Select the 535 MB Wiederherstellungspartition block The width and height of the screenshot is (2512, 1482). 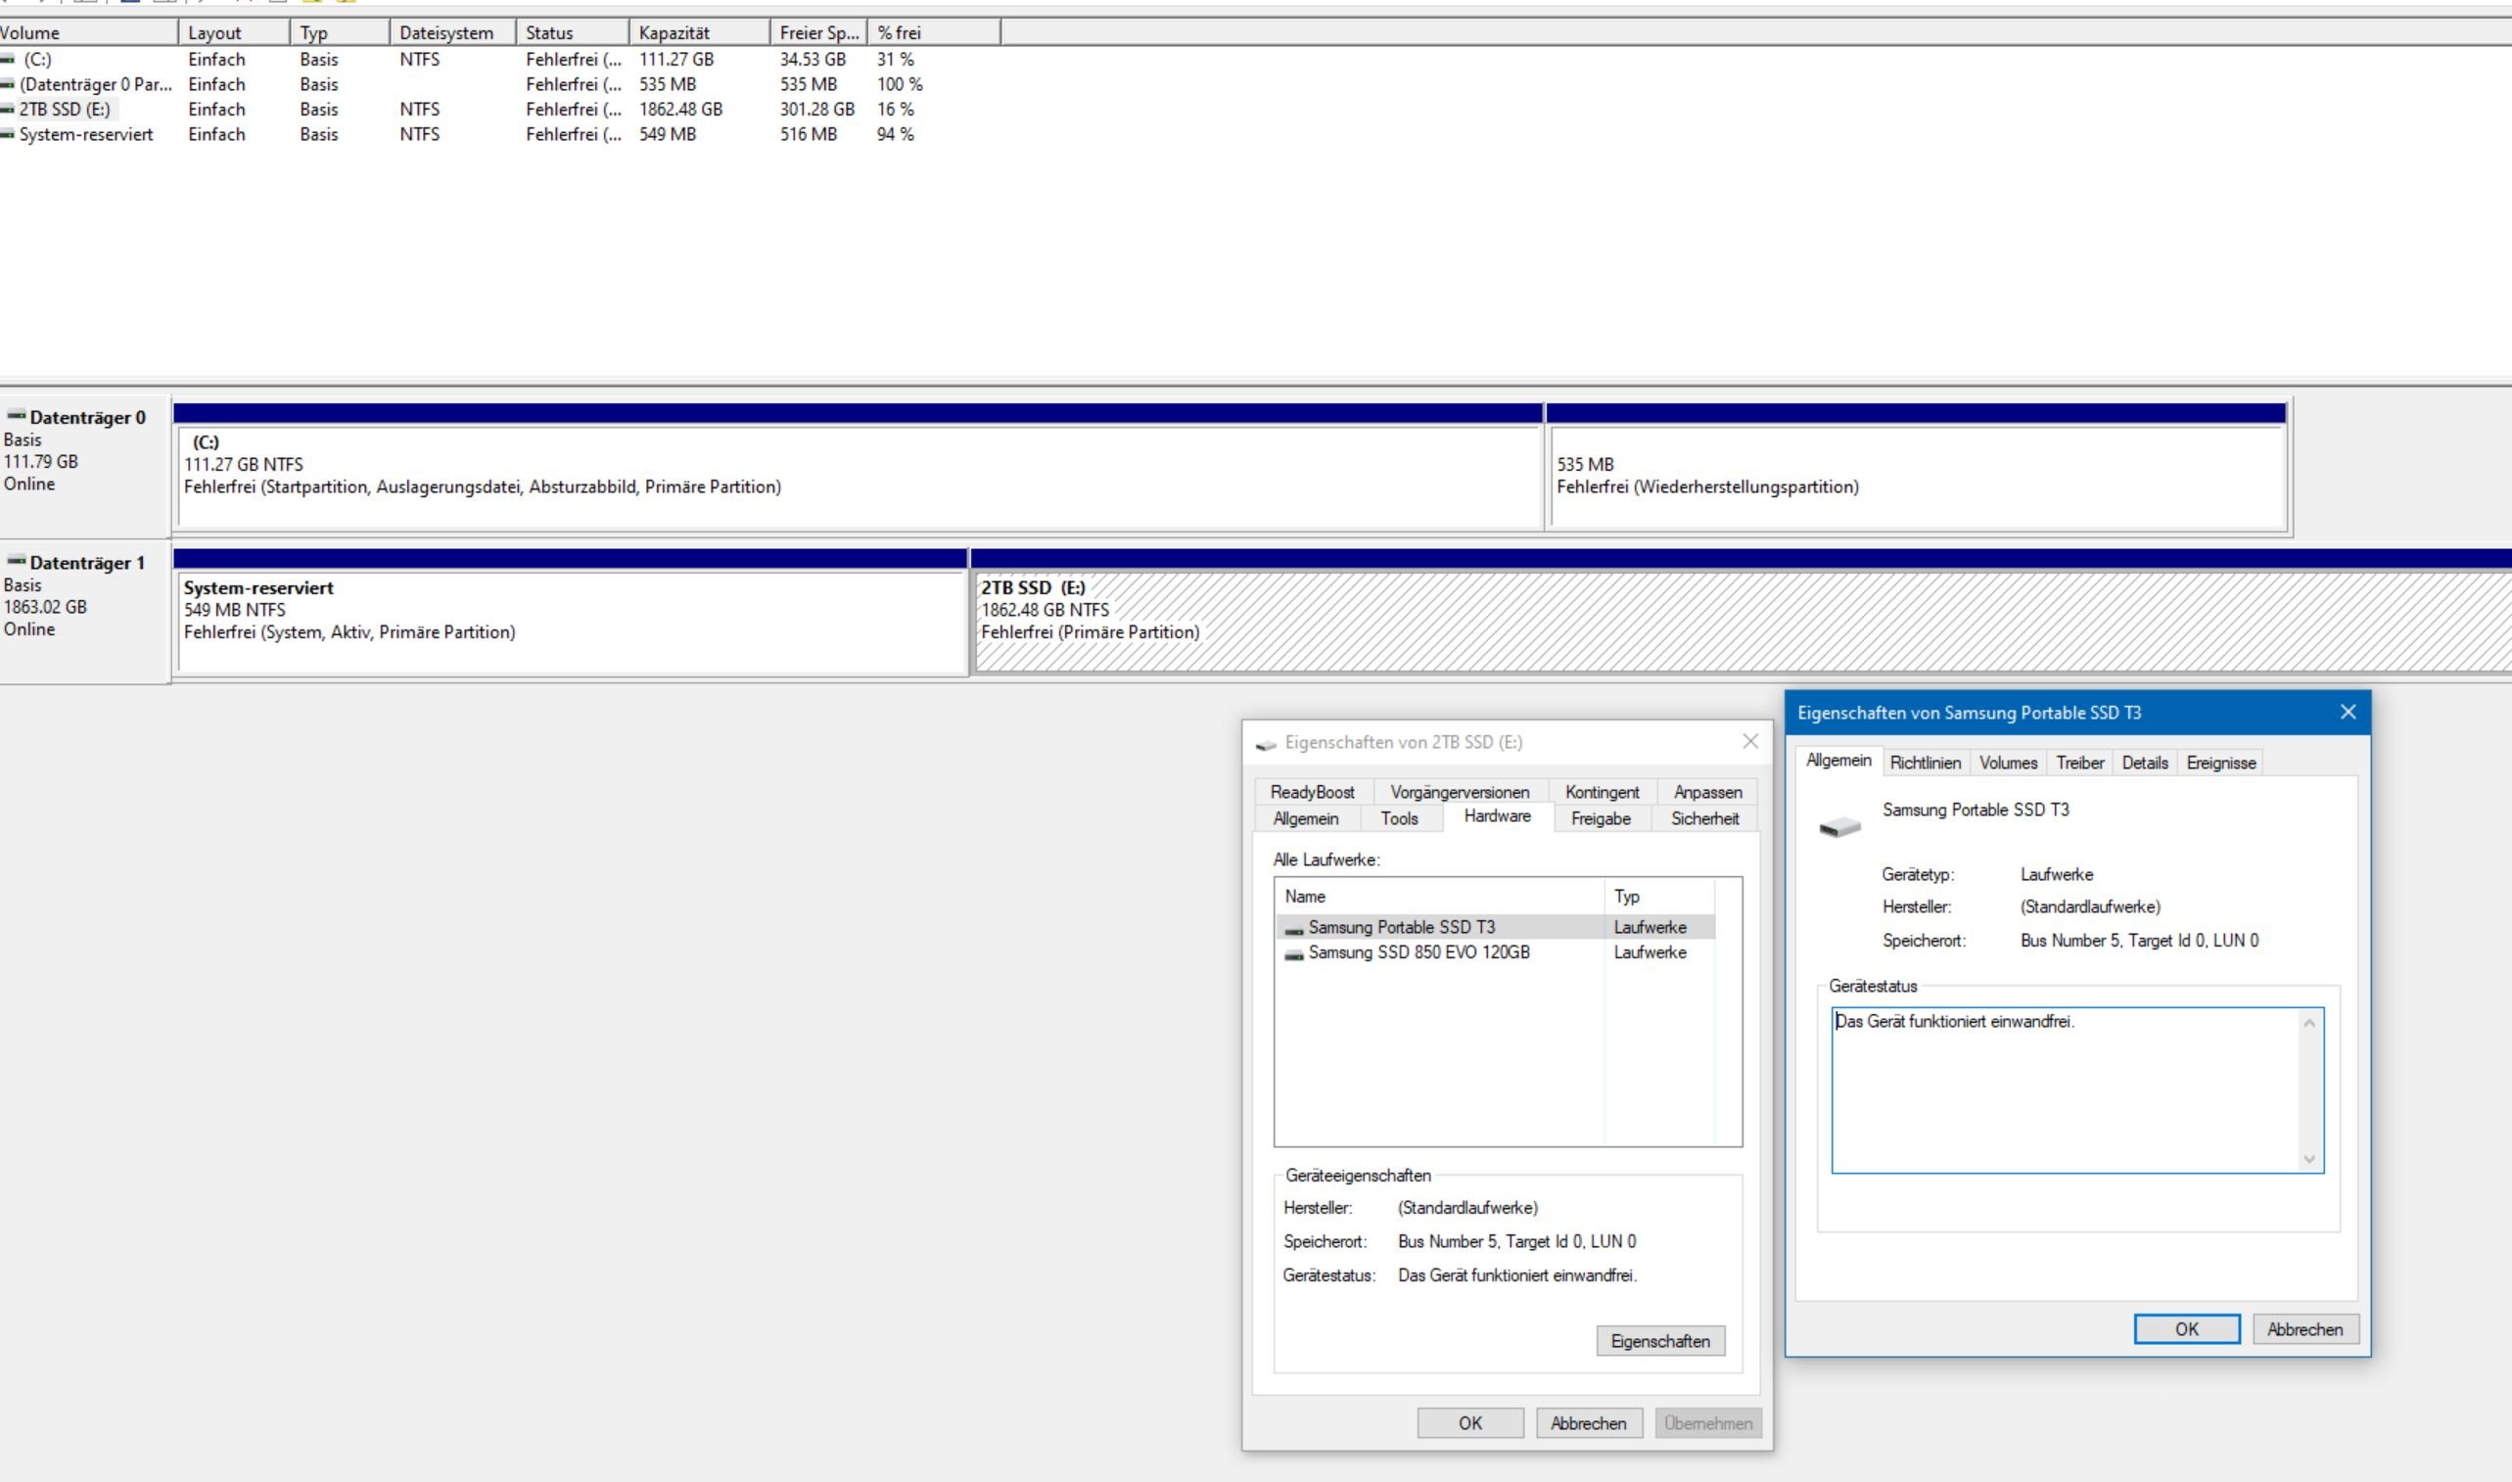1915,478
